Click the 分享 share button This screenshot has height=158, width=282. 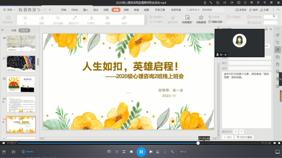coord(264,10)
